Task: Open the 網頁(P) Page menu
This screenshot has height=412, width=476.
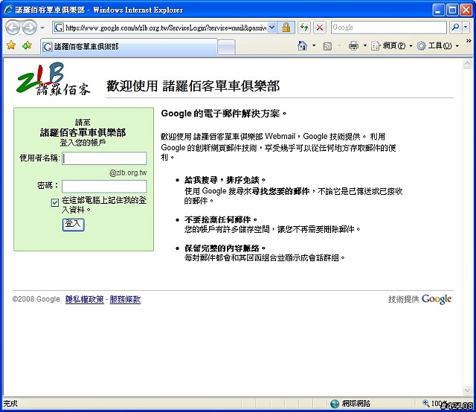Action: coord(392,46)
